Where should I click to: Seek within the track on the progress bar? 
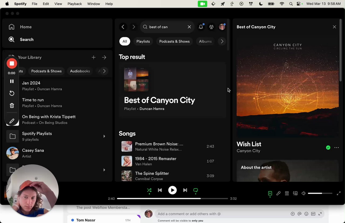click(x=172, y=198)
